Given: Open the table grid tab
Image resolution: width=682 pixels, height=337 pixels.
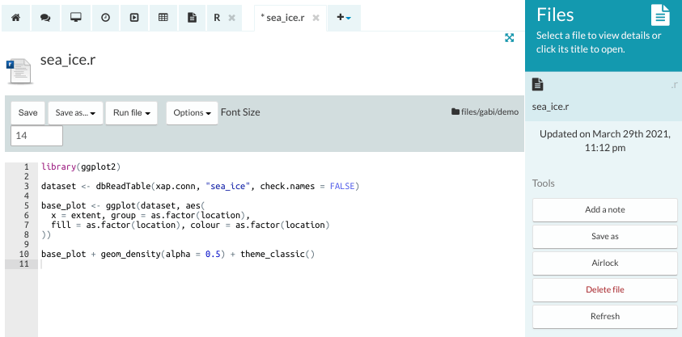Looking at the screenshot, I should tap(163, 17).
